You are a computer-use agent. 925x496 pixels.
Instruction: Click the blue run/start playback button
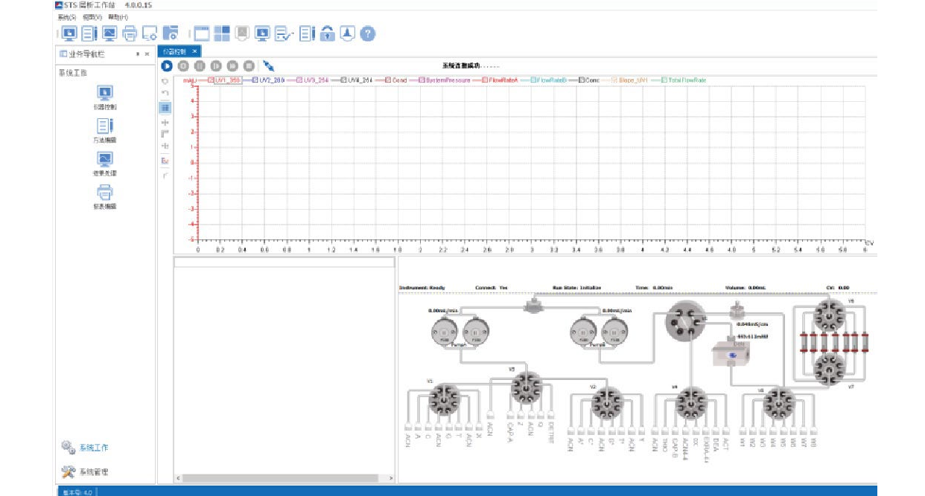tap(167, 66)
